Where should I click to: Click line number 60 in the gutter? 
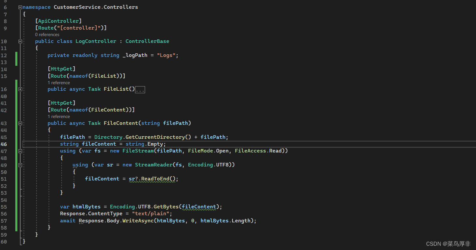point(4,242)
